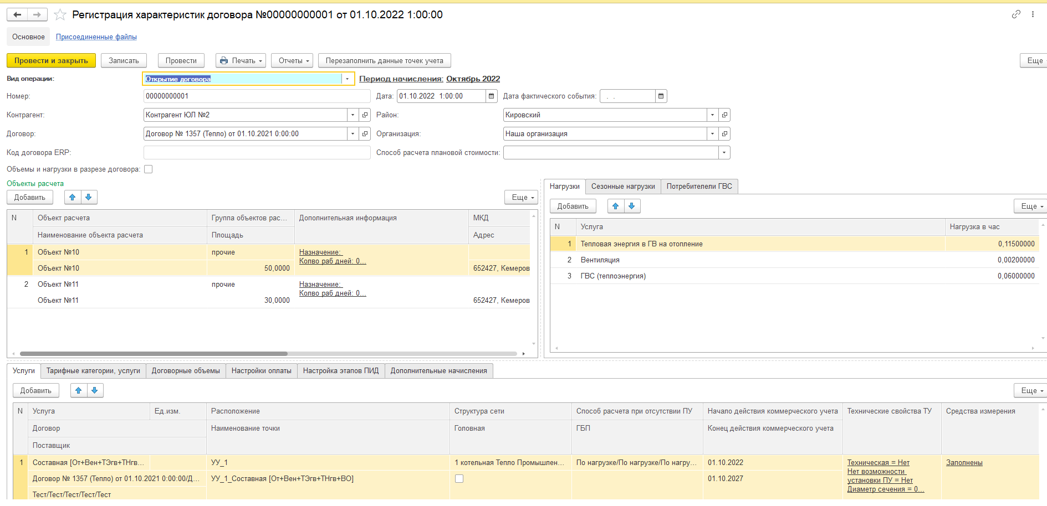
Task: Open Организация record with the open-form icon
Action: (724, 134)
